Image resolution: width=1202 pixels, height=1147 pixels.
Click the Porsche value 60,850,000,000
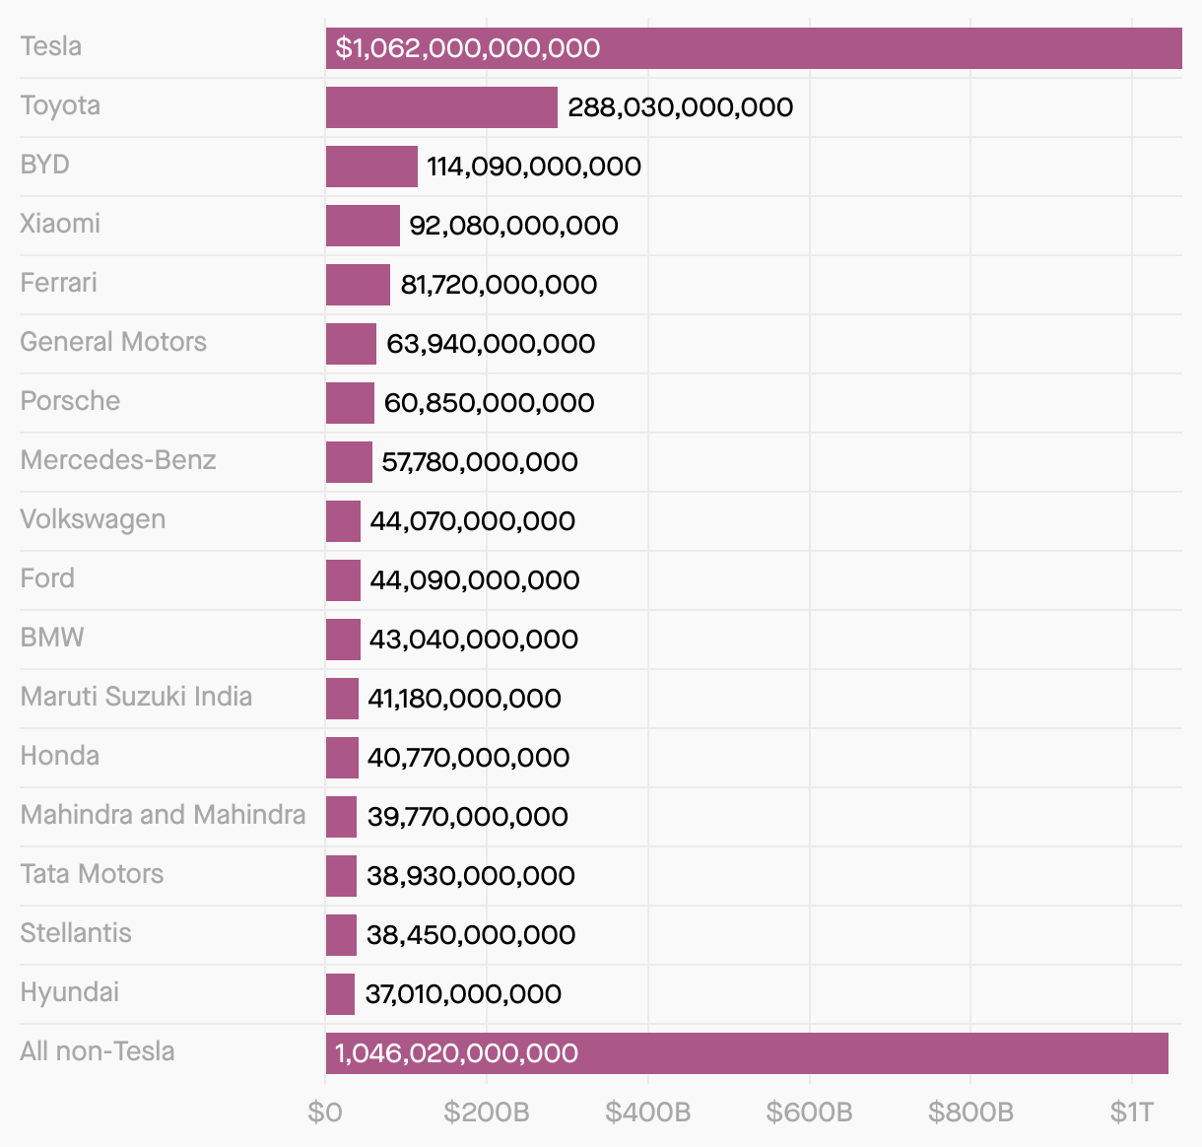[489, 403]
